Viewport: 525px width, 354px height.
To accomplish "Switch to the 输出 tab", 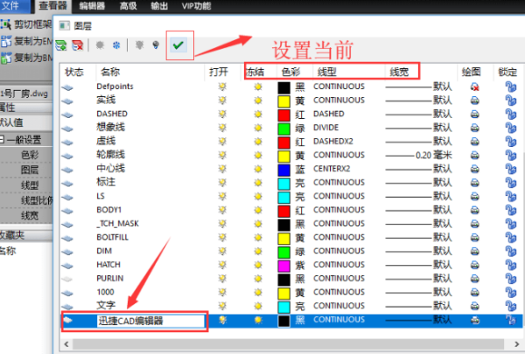I will [159, 6].
